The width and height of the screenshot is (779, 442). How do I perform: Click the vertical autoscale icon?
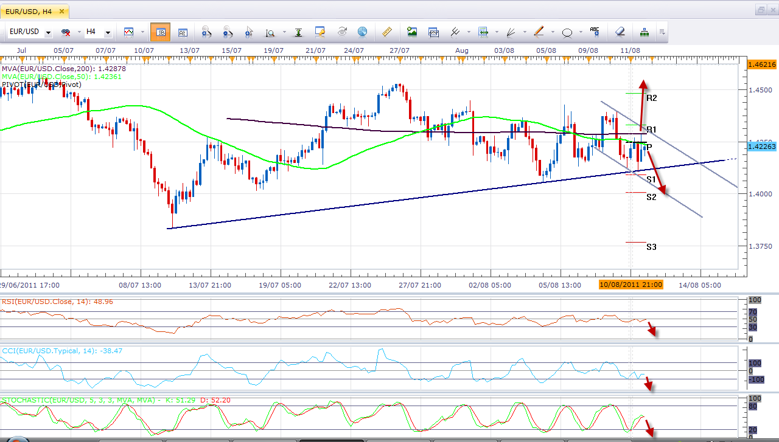298,32
